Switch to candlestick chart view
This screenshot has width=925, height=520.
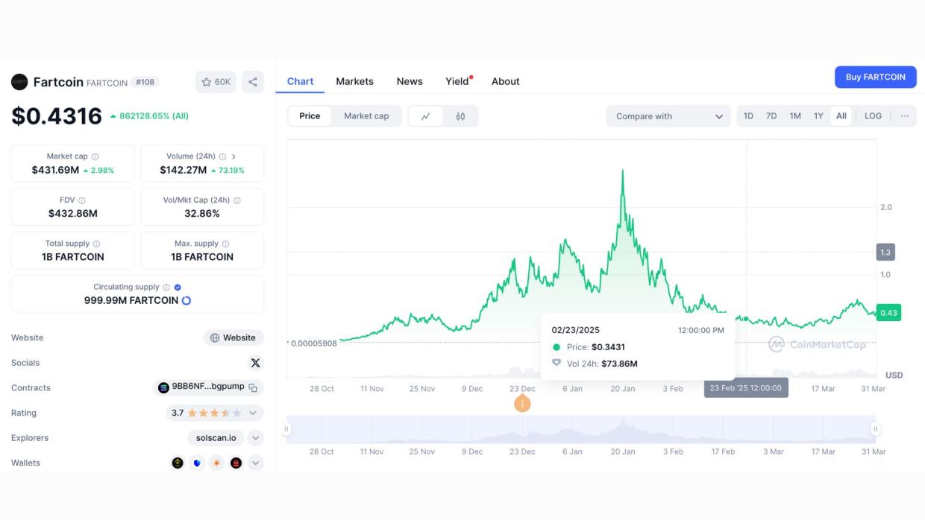click(460, 116)
